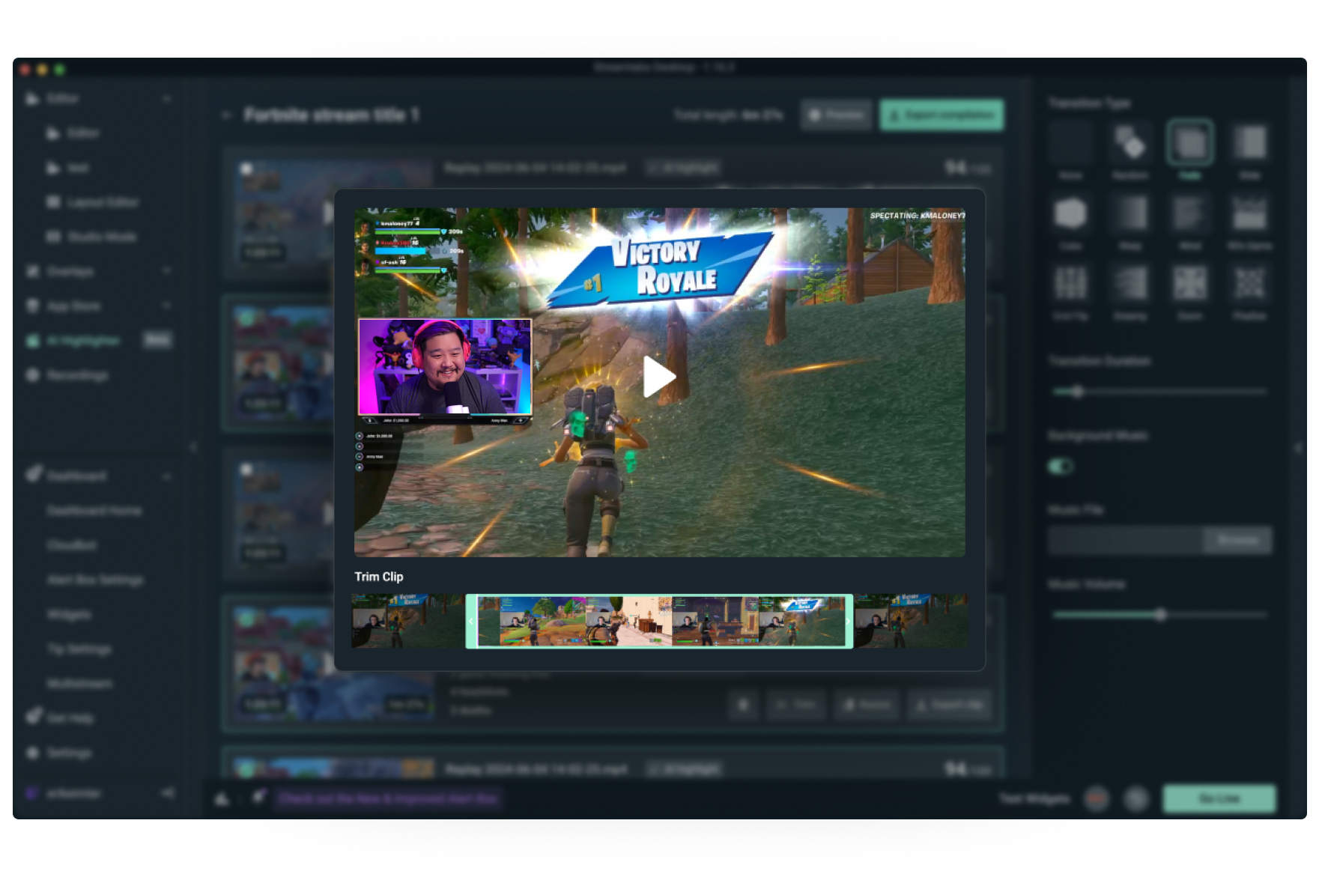
Task: Select the Warp transition icon
Action: coord(1130,213)
